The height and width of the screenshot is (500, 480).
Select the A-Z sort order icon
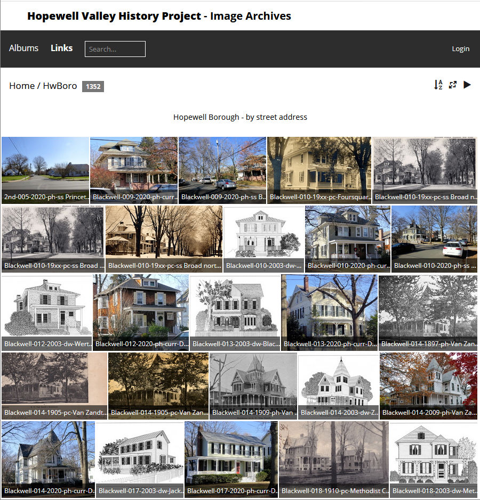pyautogui.click(x=438, y=85)
